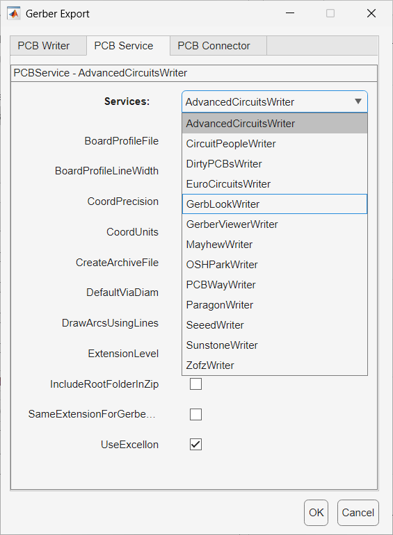Click the DefaultViaDiam label
Screen dimensions: 393x535
[x=122, y=293]
